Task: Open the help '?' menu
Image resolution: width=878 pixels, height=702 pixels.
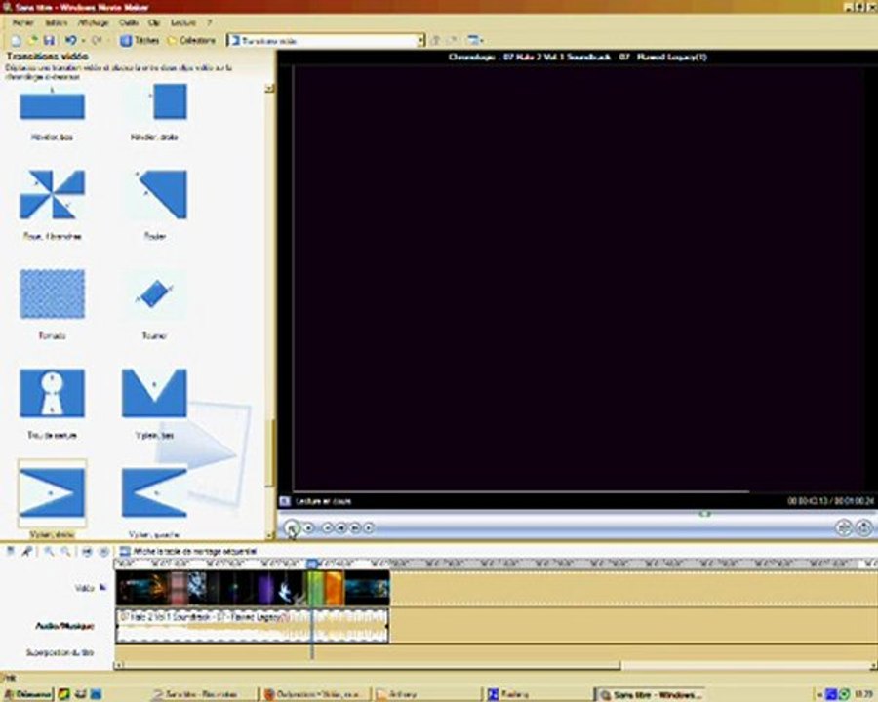Action: [210, 23]
